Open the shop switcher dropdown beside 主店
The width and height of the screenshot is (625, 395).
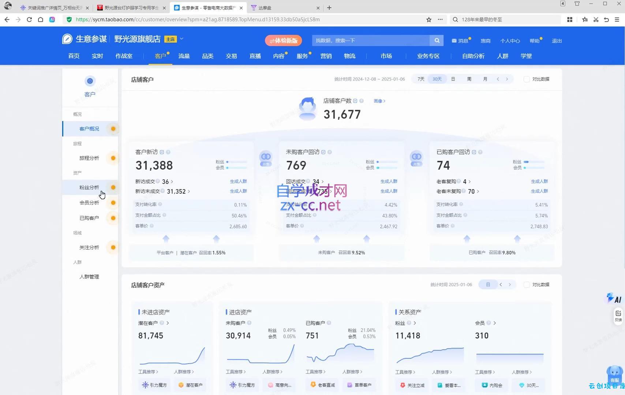coord(181,39)
